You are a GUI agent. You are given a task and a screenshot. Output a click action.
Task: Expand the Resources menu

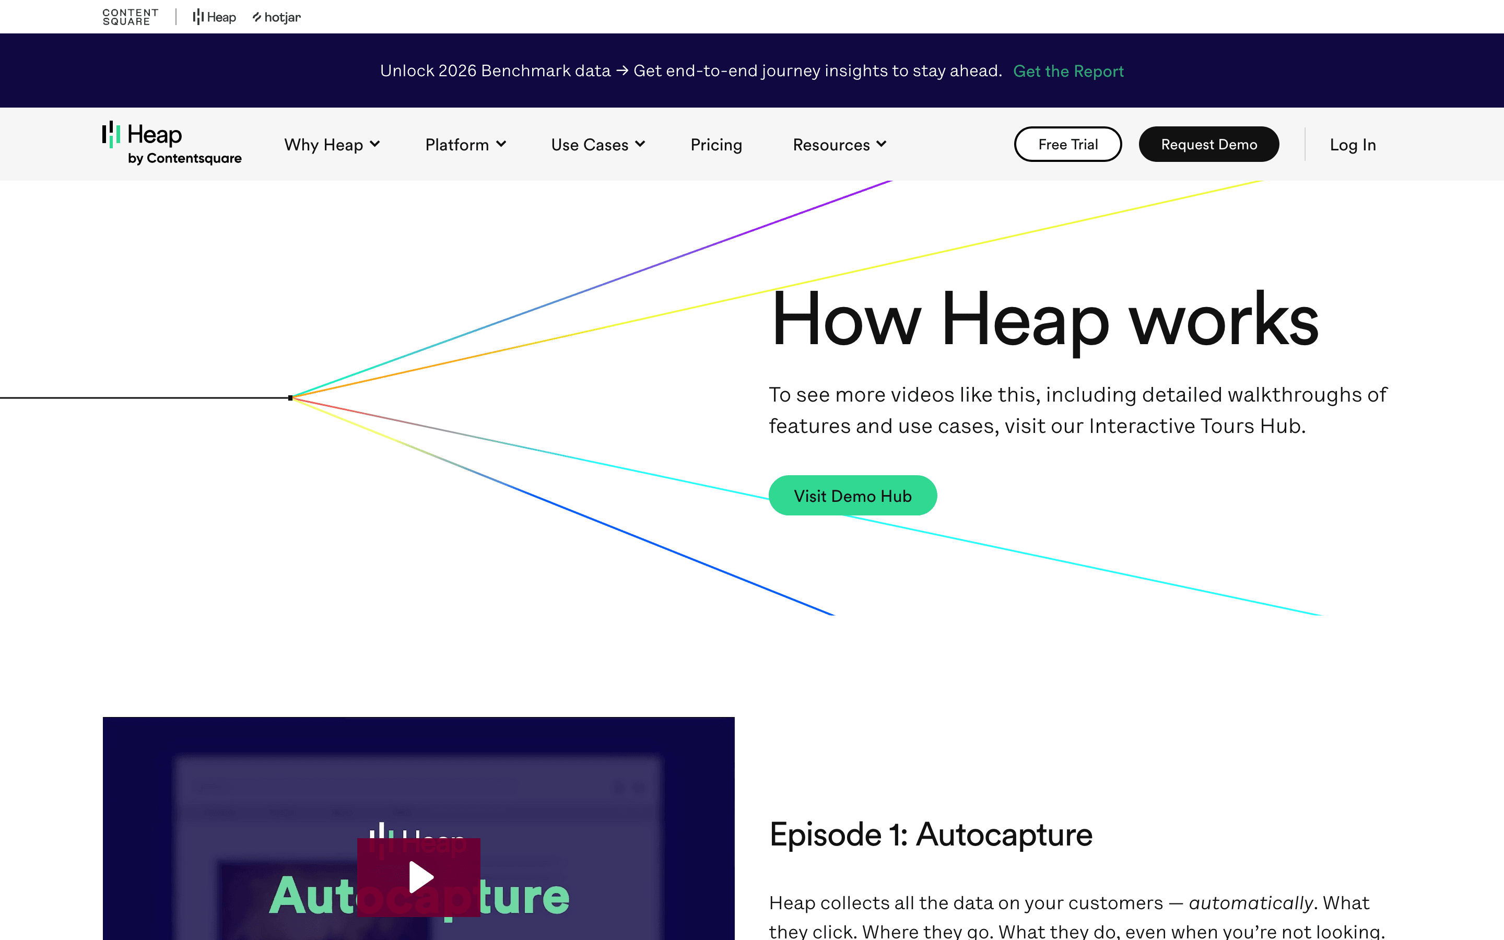point(840,145)
